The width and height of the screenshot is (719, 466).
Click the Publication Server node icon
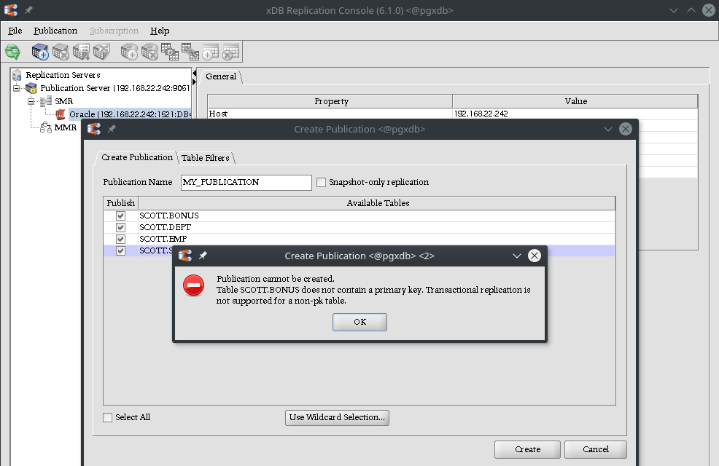31,88
